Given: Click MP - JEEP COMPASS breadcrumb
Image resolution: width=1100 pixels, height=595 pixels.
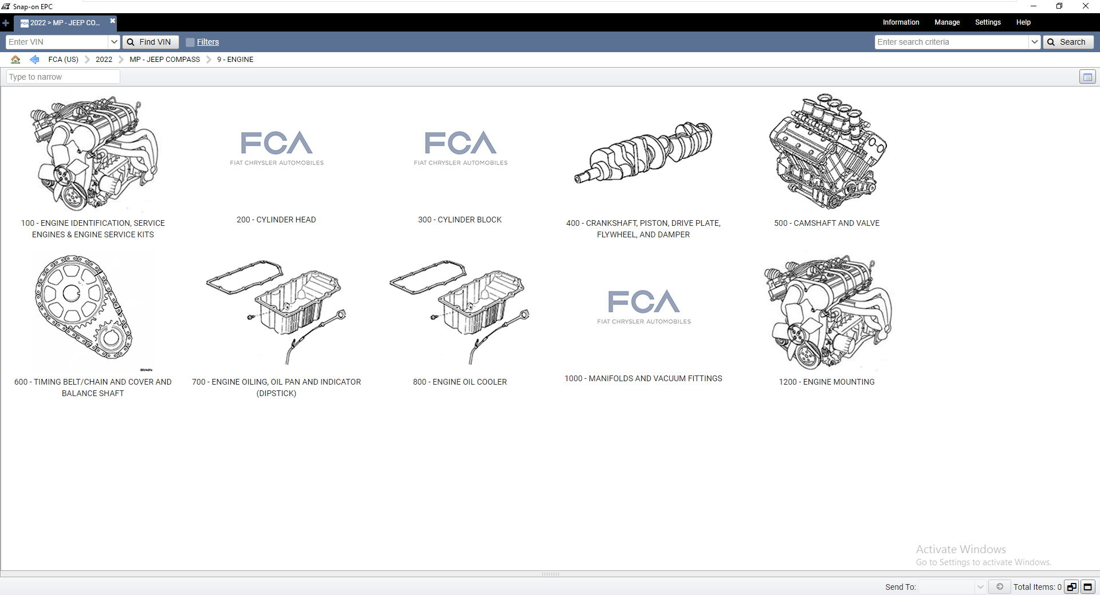Looking at the screenshot, I should [x=164, y=60].
